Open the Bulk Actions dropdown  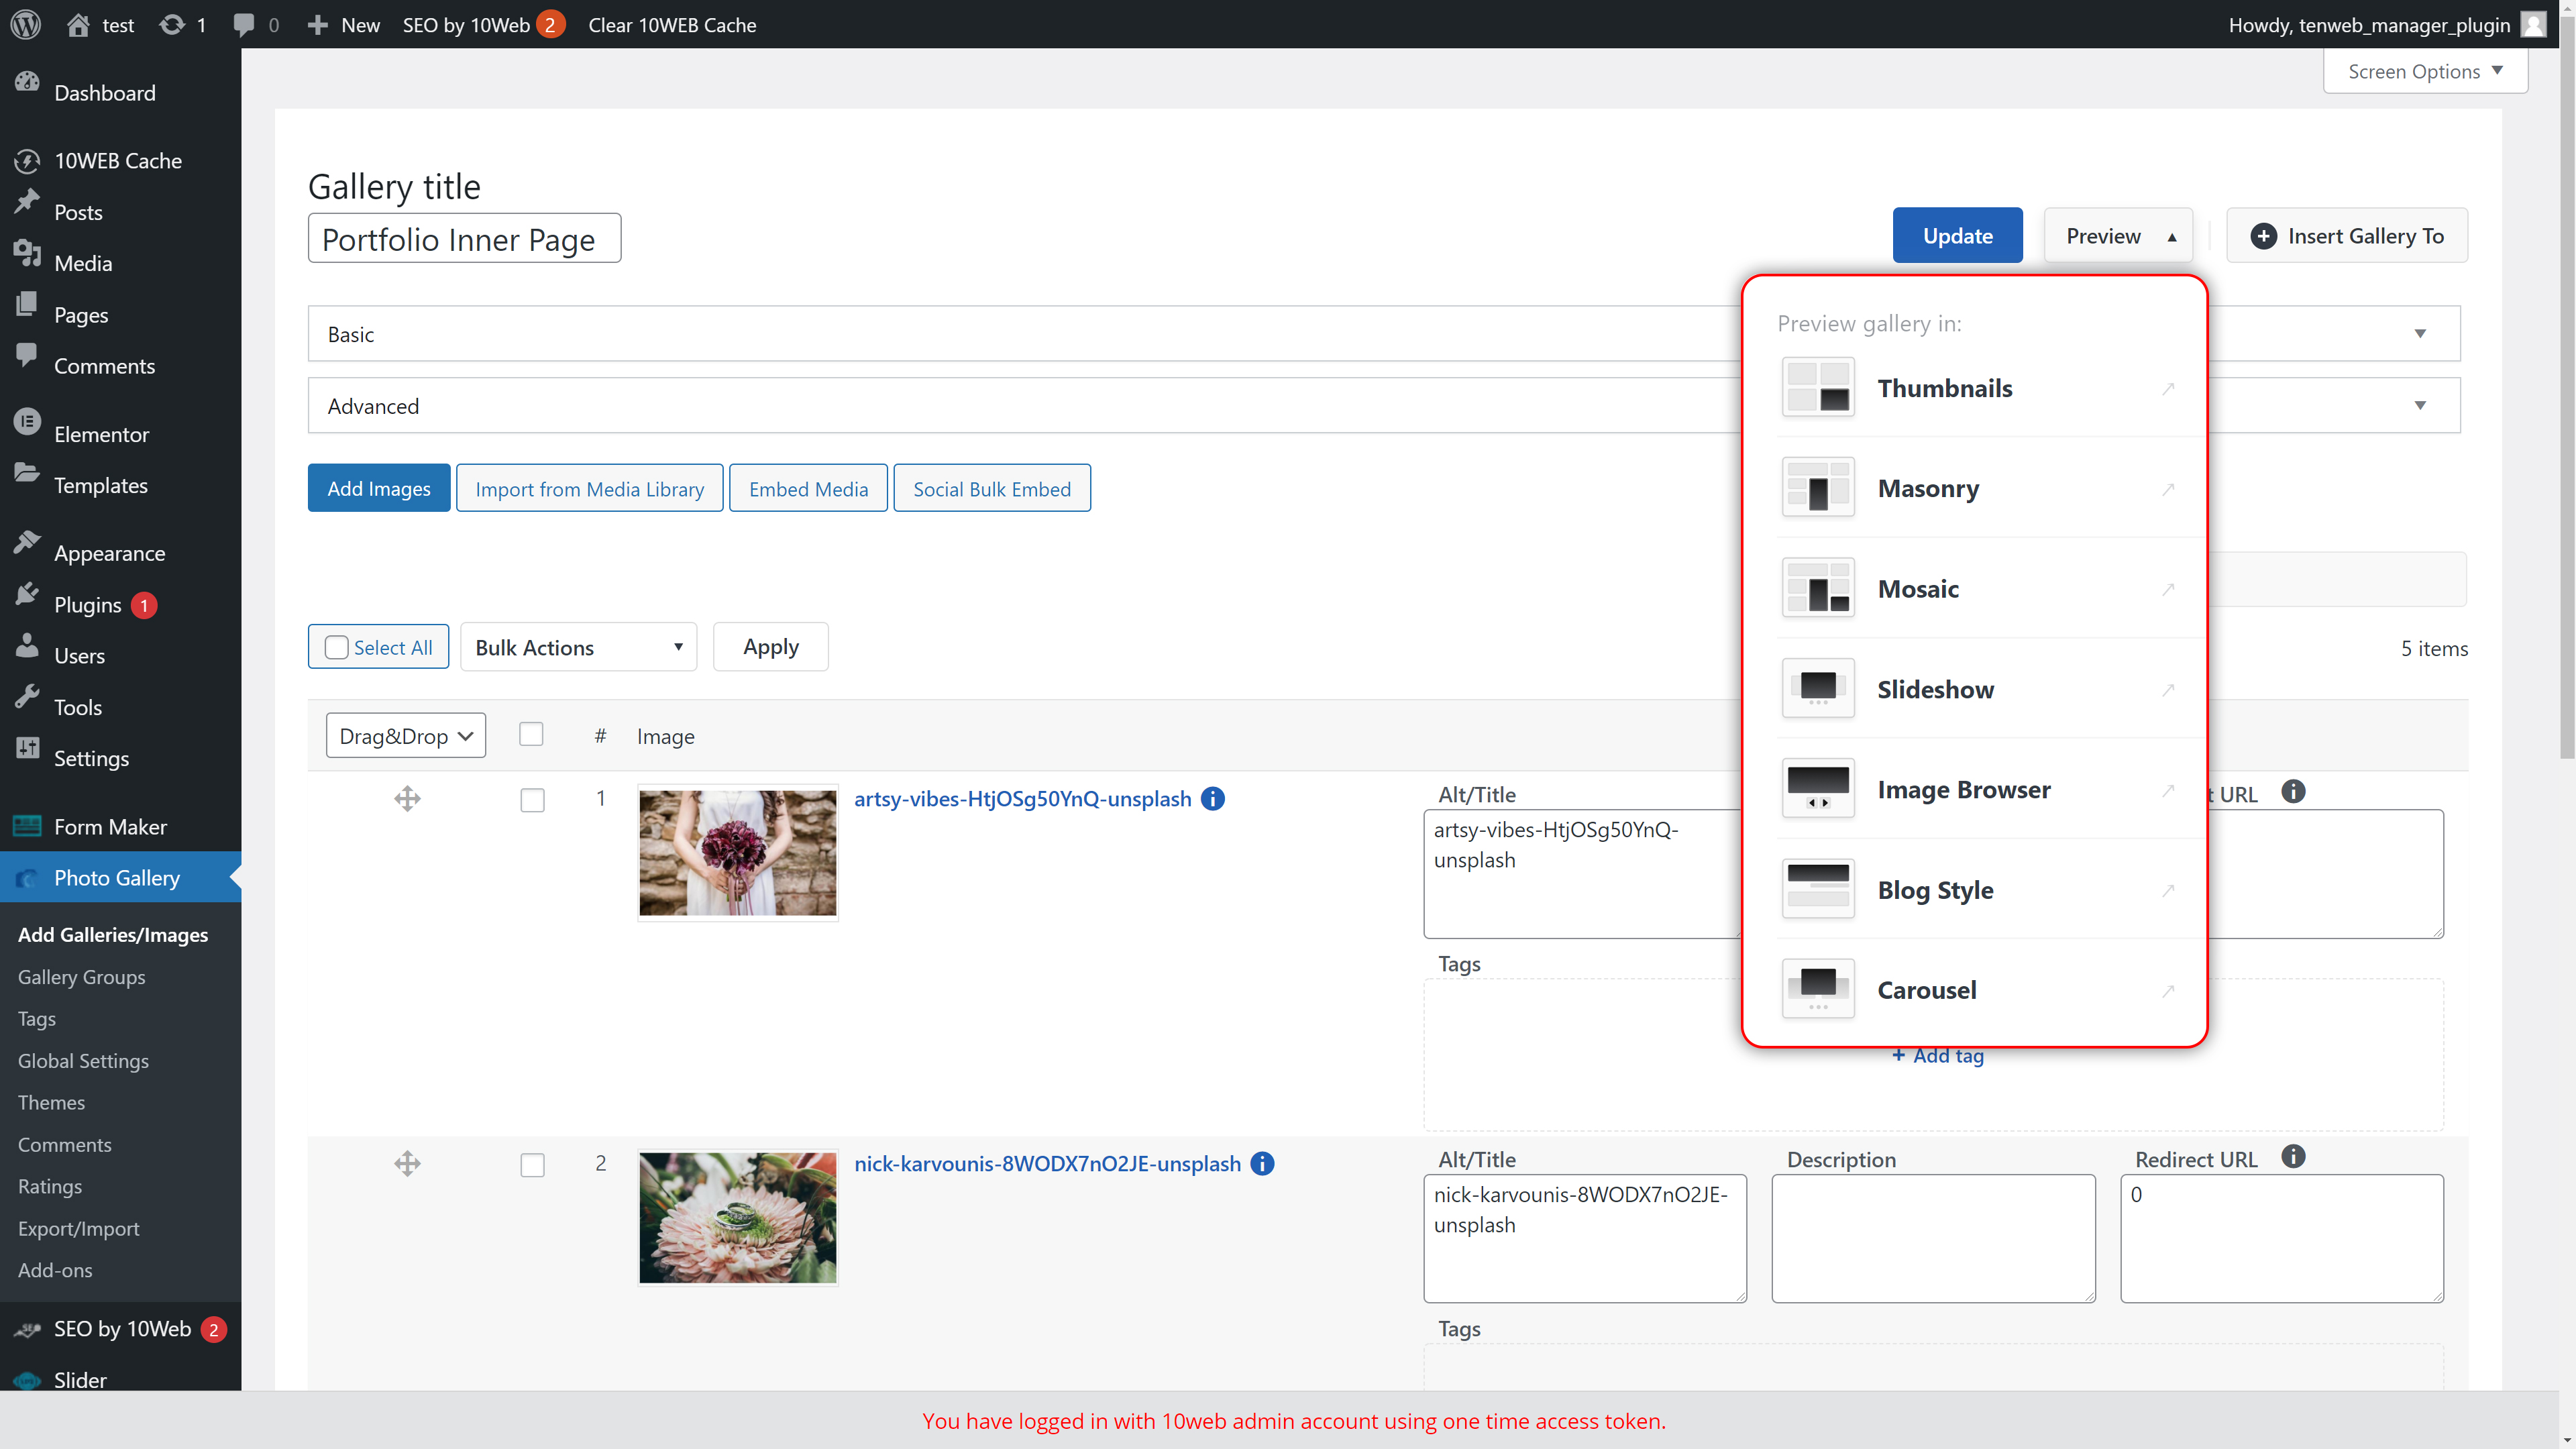tap(578, 647)
